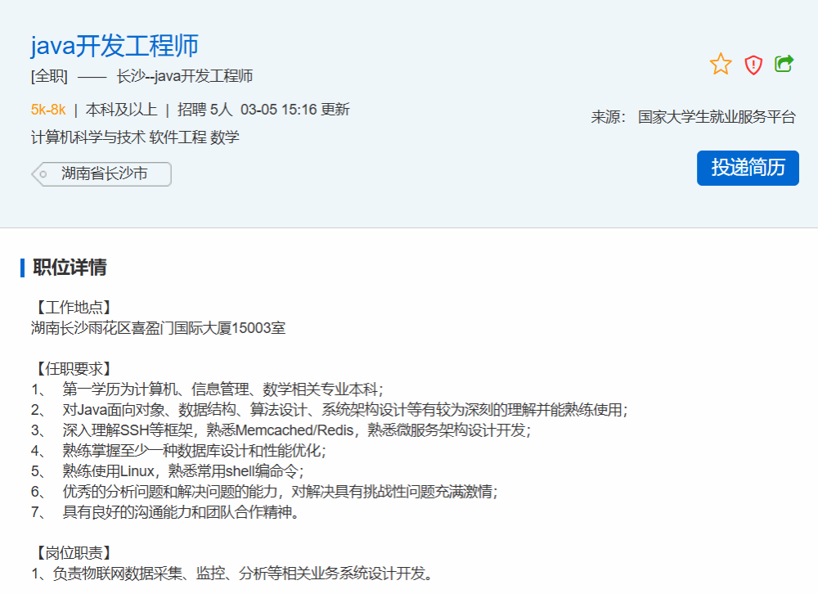Click the 职位详情 section heading
Screen dimensions: 818x594
pos(70,268)
